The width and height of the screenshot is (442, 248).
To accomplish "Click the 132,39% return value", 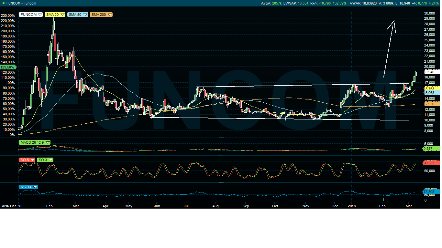I will point(339,3).
